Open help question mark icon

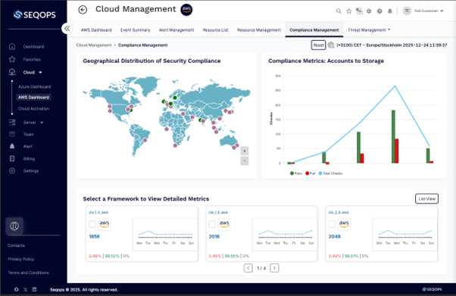[379, 11]
